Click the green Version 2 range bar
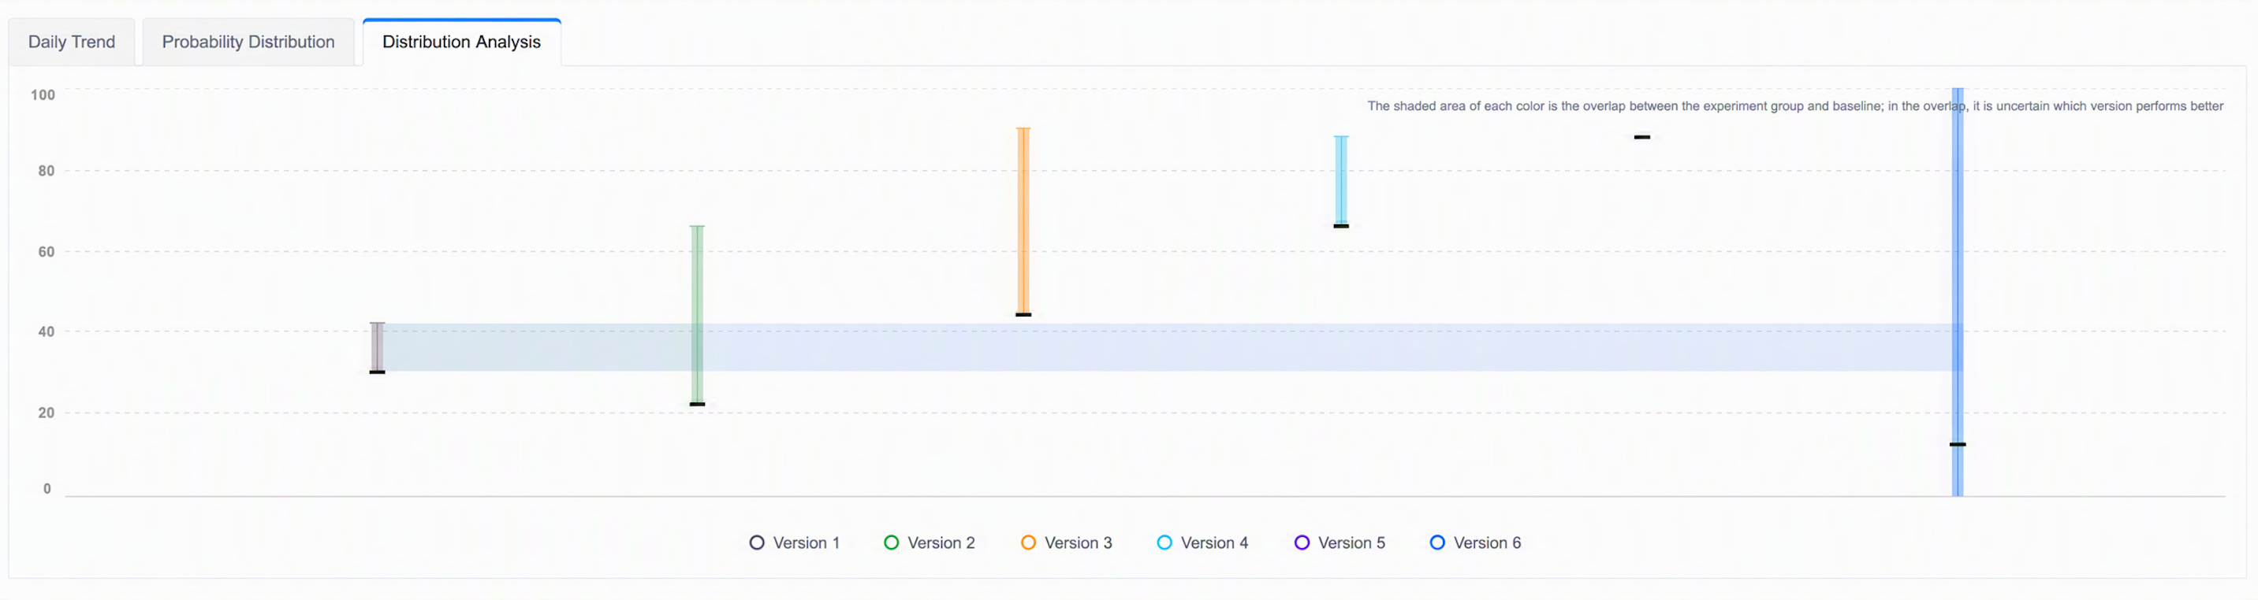The height and width of the screenshot is (600, 2258). point(697,314)
